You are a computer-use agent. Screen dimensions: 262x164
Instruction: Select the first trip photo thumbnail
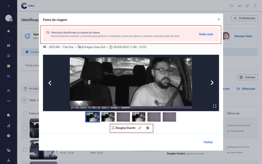click(93, 117)
